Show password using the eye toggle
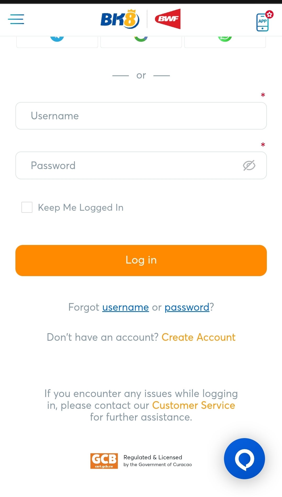 click(x=249, y=165)
